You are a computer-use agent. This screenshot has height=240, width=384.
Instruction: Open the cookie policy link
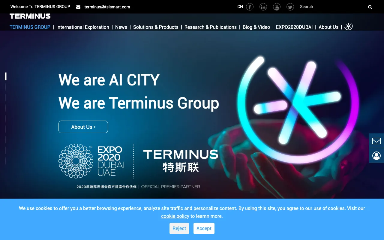click(x=175, y=216)
